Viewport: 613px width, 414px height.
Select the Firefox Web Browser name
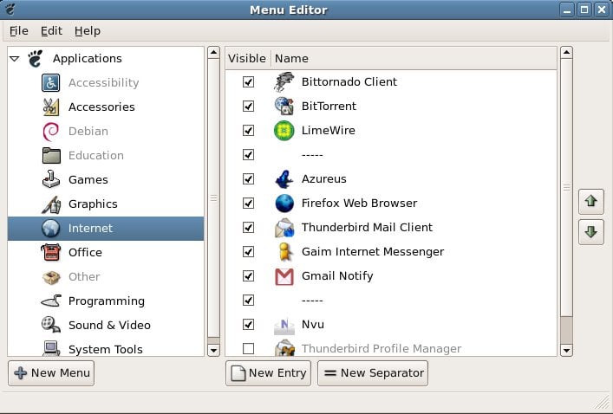(x=359, y=203)
